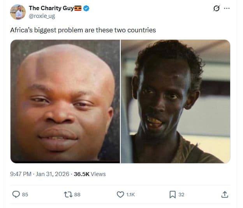The width and height of the screenshot is (243, 208).
Task: Click the Grok slashed-circle icon
Action: [217, 8]
